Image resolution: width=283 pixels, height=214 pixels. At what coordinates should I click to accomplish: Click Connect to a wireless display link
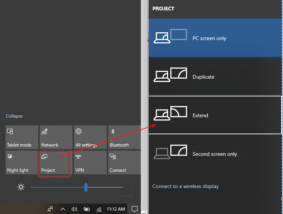click(186, 186)
